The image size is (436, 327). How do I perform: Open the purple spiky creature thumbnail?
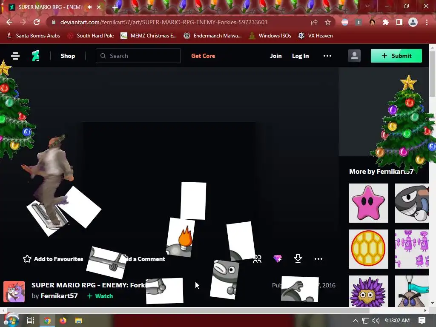(x=369, y=291)
